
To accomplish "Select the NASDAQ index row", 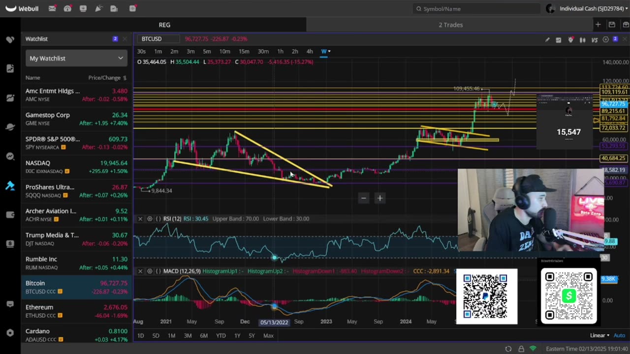I will click(76, 167).
